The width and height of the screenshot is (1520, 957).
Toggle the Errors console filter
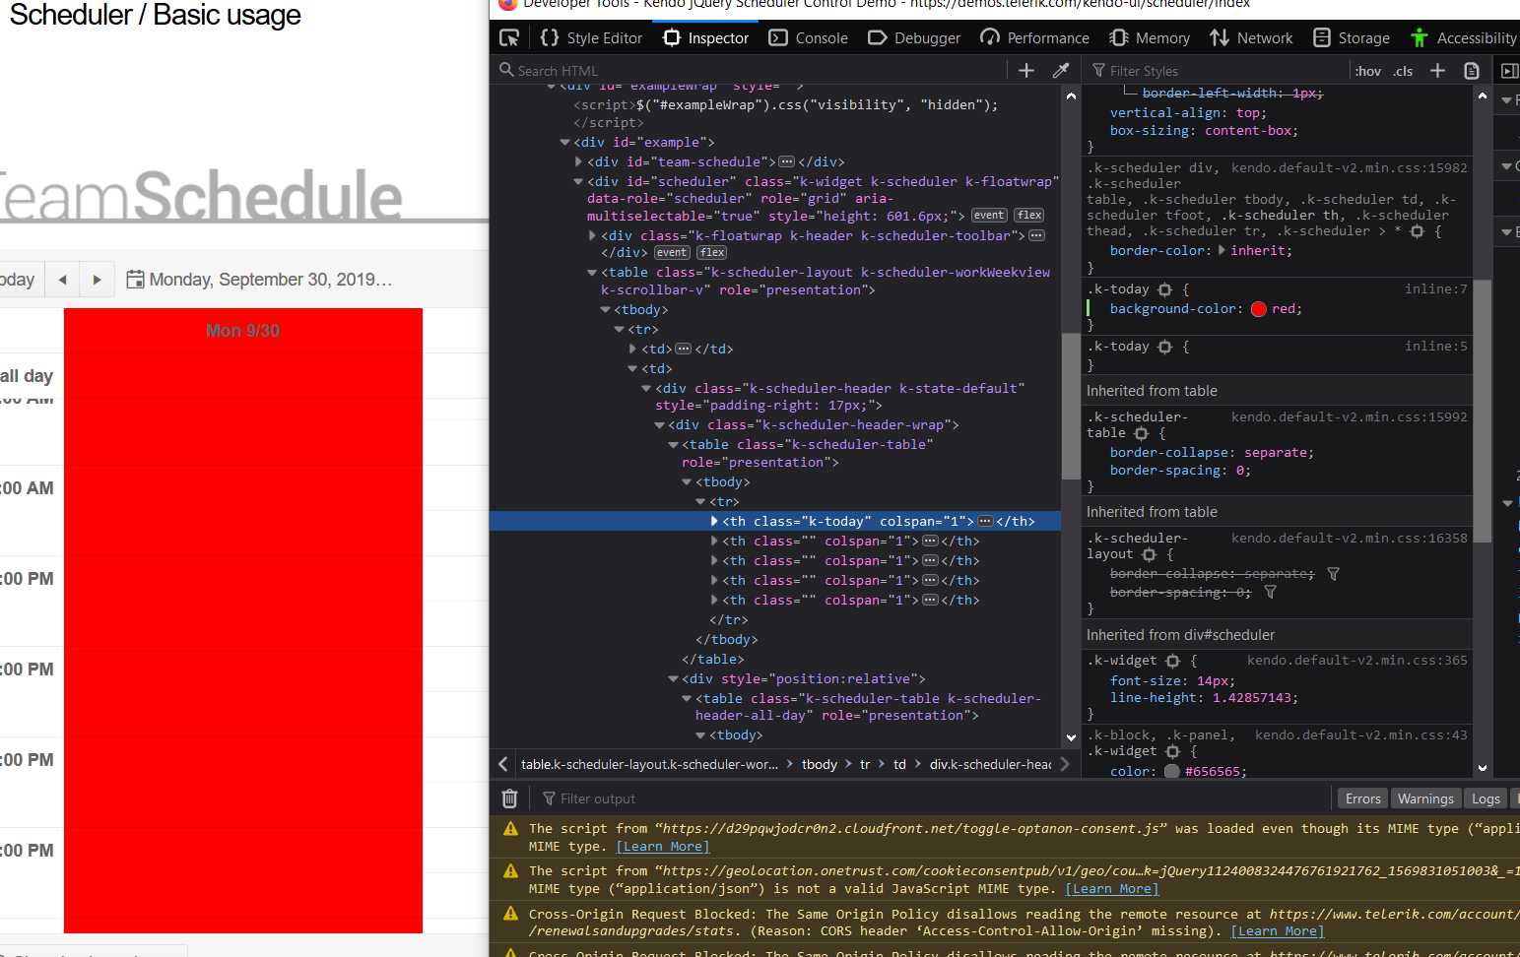(x=1362, y=798)
